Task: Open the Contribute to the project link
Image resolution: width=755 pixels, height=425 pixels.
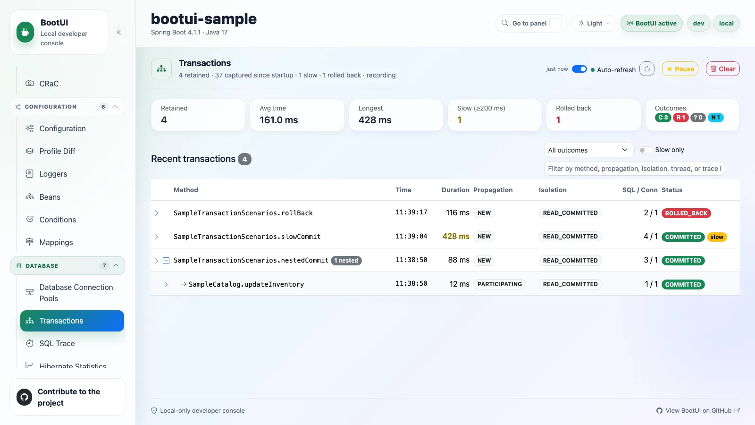Action: click(x=69, y=397)
